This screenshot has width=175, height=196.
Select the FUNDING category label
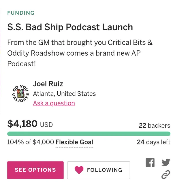click(21, 13)
